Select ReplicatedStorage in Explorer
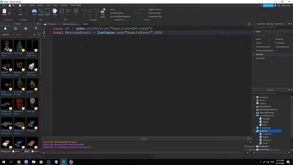Screen dimensions: 293x165 (266, 113)
